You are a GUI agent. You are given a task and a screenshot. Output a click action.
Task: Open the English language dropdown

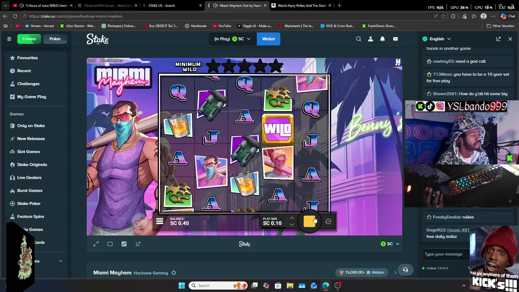pos(437,39)
